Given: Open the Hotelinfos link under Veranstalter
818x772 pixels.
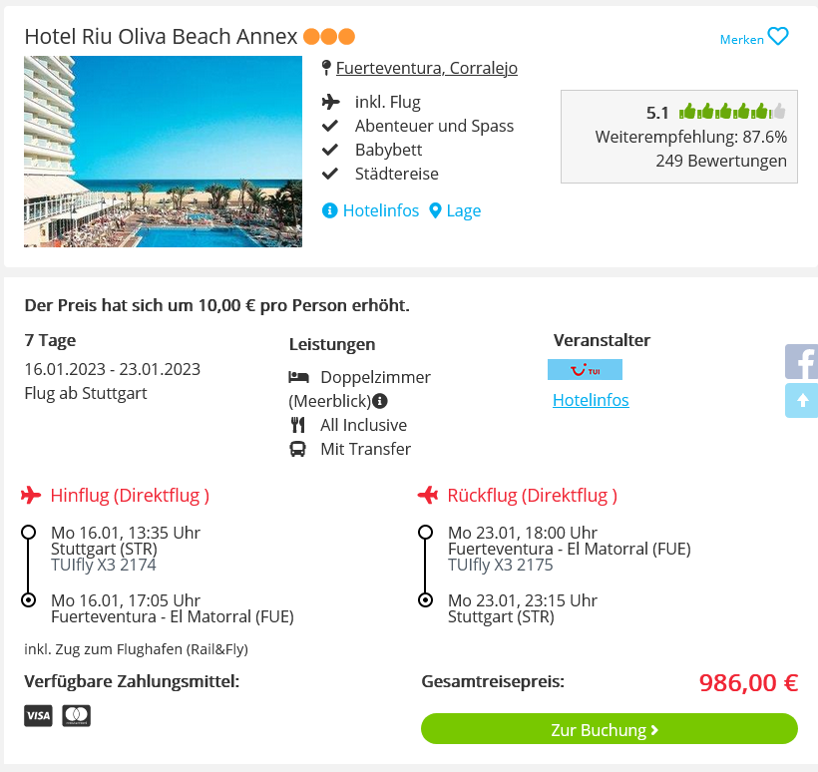Looking at the screenshot, I should tap(591, 400).
